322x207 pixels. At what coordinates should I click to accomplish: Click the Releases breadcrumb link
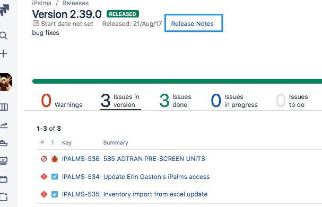(x=75, y=3)
